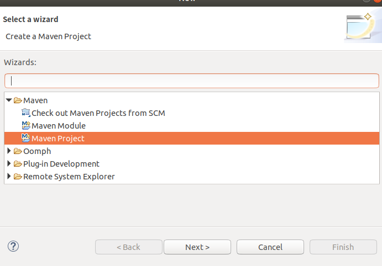Focus the wizard filter text field
This screenshot has width=382, height=266.
pos(191,81)
